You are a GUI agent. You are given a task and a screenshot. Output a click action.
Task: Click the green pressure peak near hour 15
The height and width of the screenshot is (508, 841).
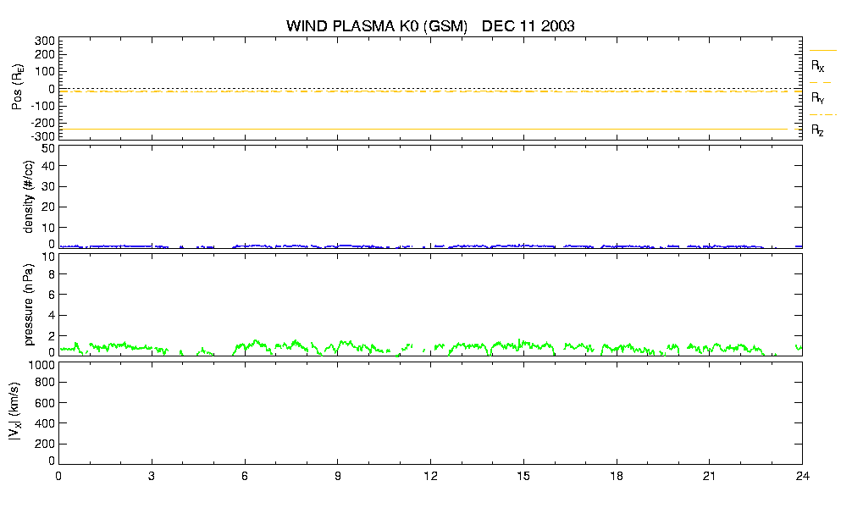pyautogui.click(x=519, y=342)
